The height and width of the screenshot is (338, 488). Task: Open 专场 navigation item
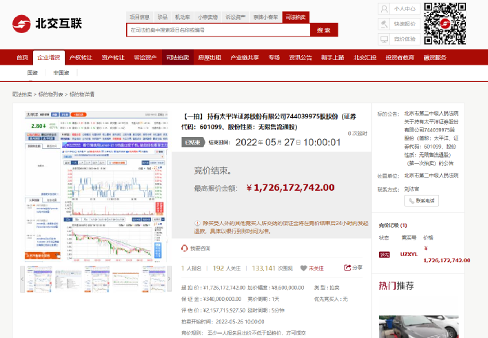[x=274, y=58]
